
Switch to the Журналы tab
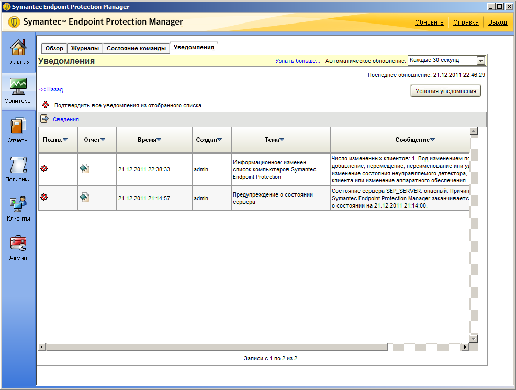[85, 48]
